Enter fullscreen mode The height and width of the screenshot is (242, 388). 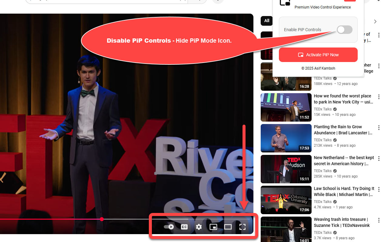pos(242,227)
